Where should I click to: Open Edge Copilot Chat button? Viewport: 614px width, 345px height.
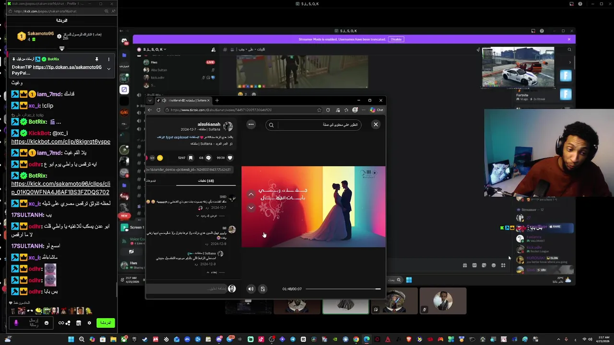tap(377, 110)
